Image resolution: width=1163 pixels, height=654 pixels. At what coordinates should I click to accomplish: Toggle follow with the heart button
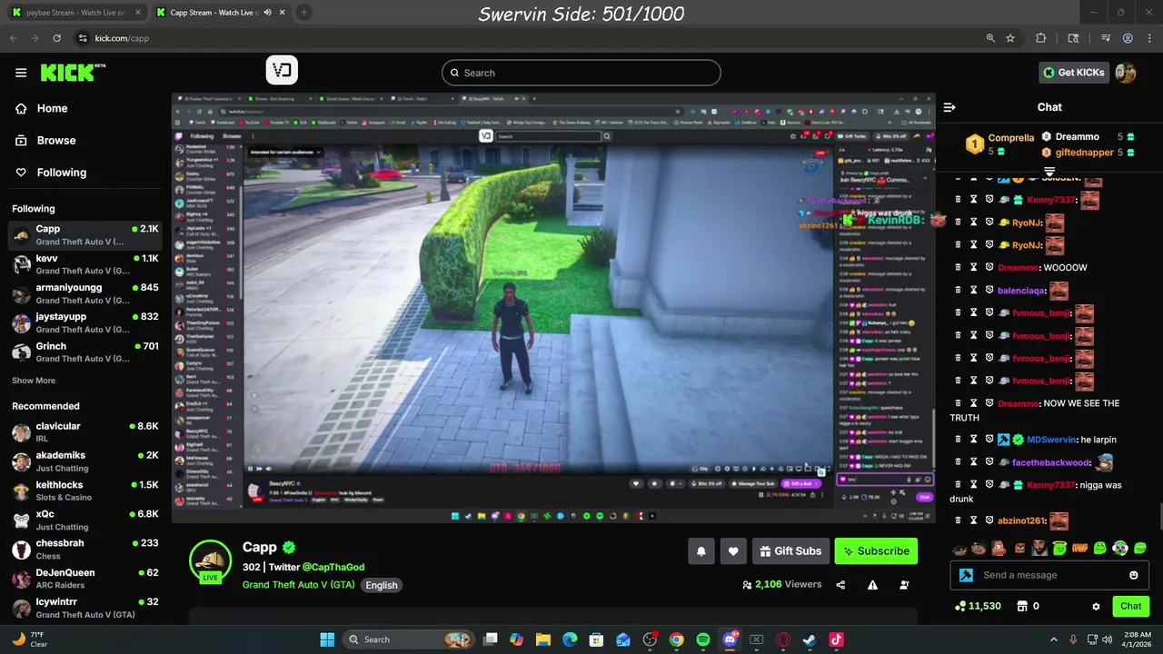click(733, 551)
